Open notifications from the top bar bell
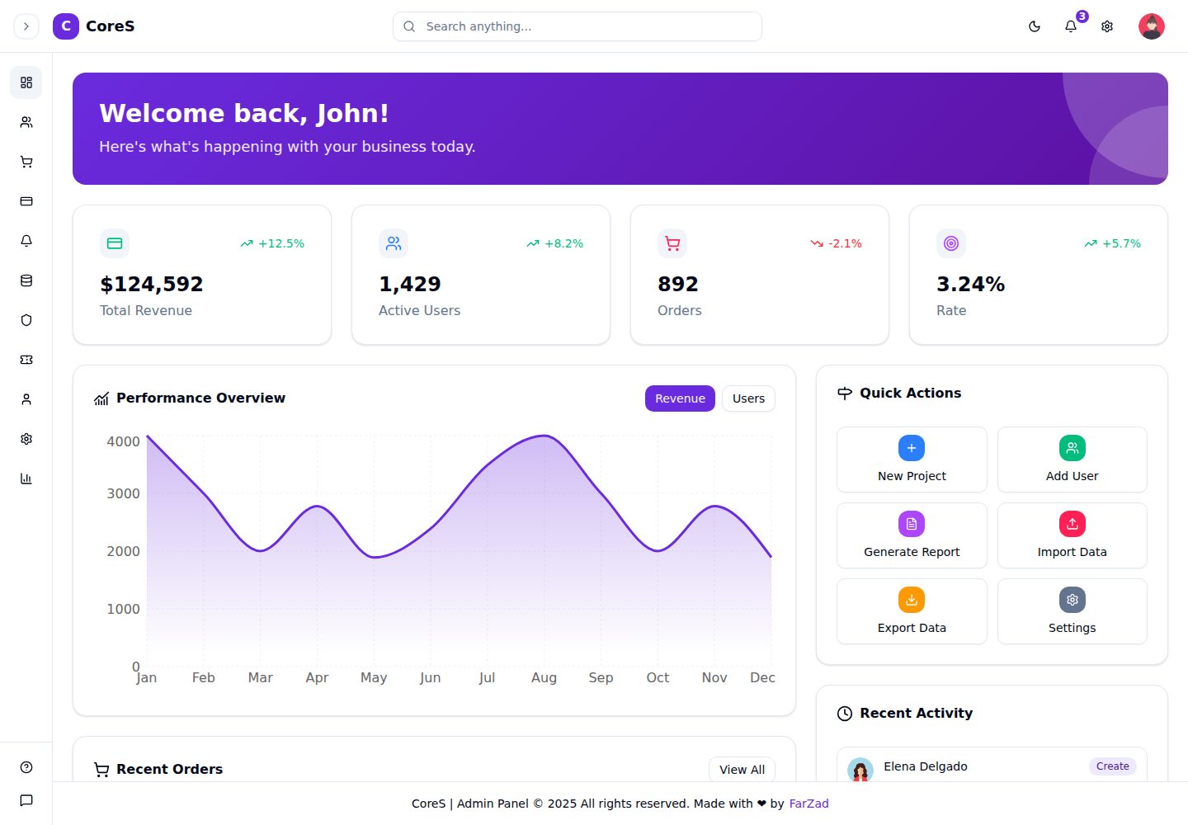The height and width of the screenshot is (825, 1188). [1071, 26]
